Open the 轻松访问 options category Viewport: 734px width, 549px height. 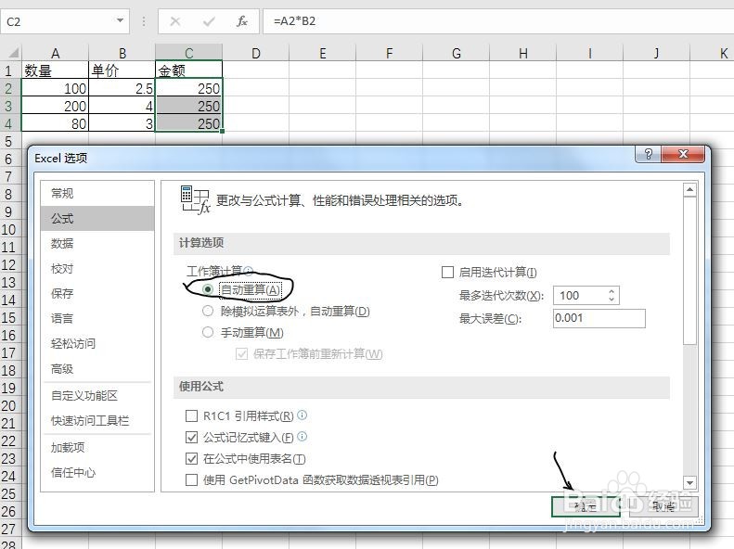tap(97, 344)
